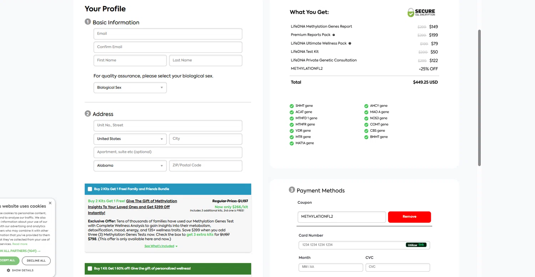Click the Secure SSL Encryption badge
The width and height of the screenshot is (535, 277).
421,12
